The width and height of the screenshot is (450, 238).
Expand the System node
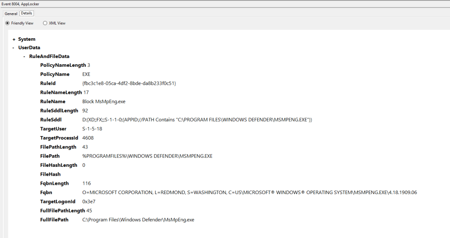pyautogui.click(x=14, y=40)
